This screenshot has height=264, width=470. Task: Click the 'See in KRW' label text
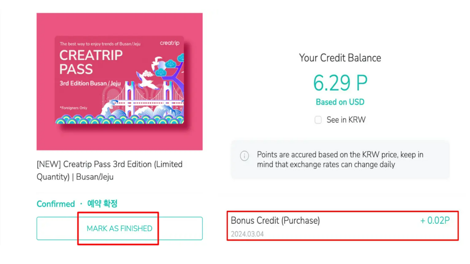coord(346,120)
